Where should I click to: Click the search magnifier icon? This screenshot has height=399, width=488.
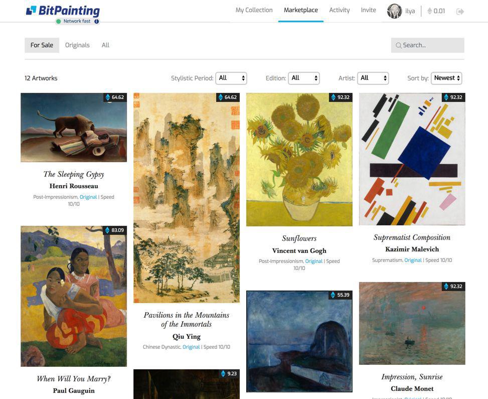tap(399, 46)
